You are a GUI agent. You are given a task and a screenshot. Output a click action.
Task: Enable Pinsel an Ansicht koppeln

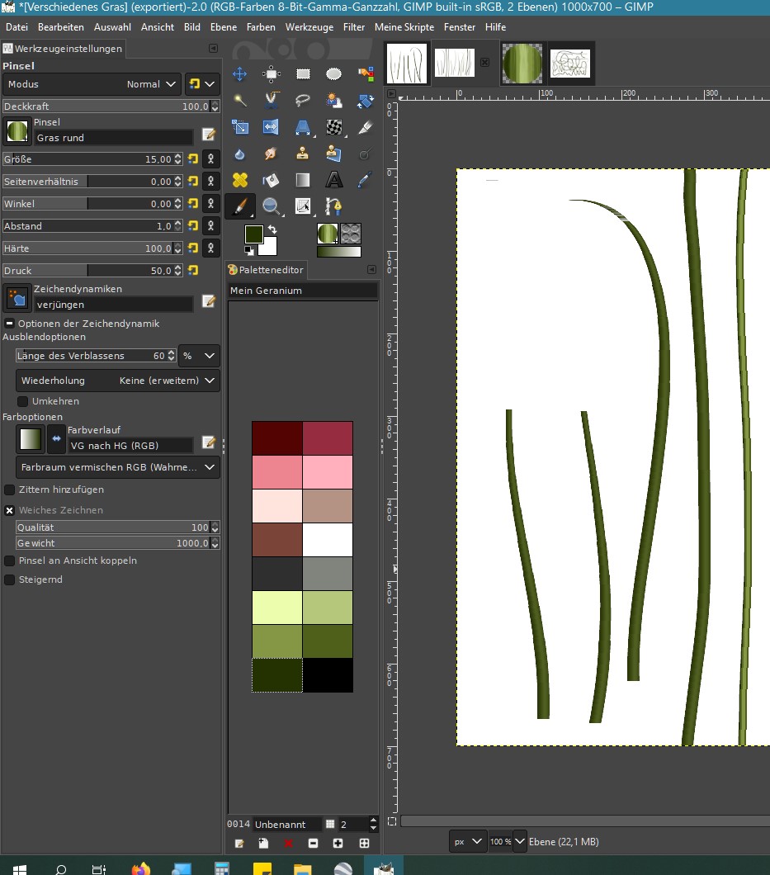tap(10, 560)
